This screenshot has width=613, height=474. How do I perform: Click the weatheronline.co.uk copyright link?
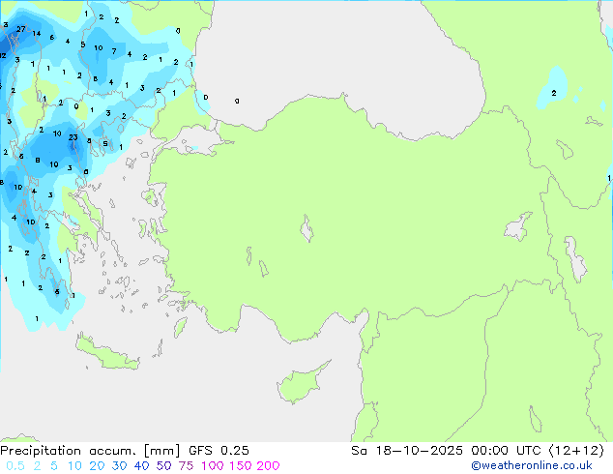click(532, 465)
